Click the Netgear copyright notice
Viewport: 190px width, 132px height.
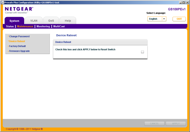click(x=24, y=129)
